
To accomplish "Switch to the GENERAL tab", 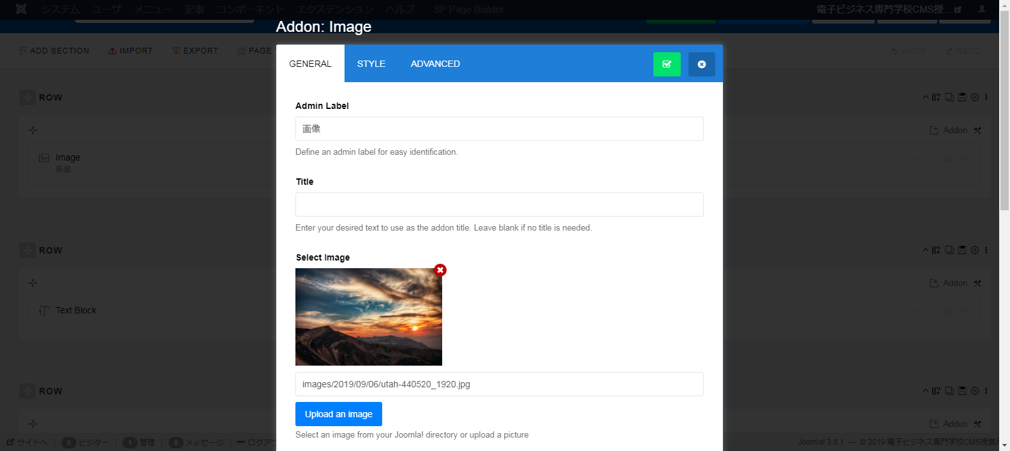I will point(310,64).
